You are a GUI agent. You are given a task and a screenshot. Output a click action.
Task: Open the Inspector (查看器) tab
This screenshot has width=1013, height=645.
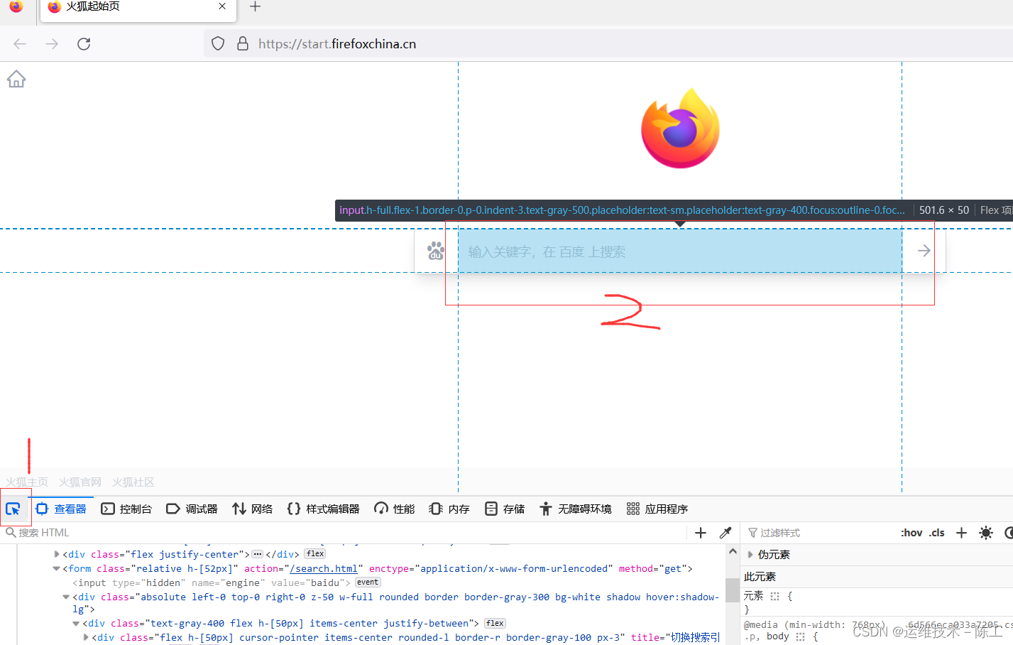click(x=62, y=509)
